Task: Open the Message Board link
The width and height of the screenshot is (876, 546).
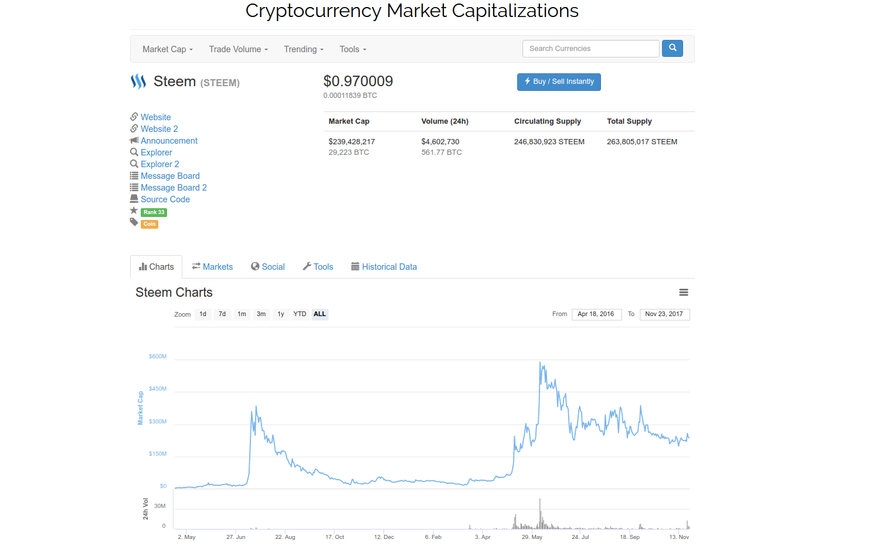Action: click(x=170, y=176)
